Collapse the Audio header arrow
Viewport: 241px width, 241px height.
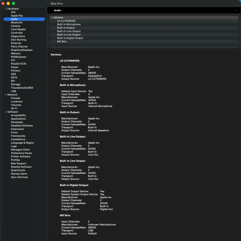(x=236, y=10)
